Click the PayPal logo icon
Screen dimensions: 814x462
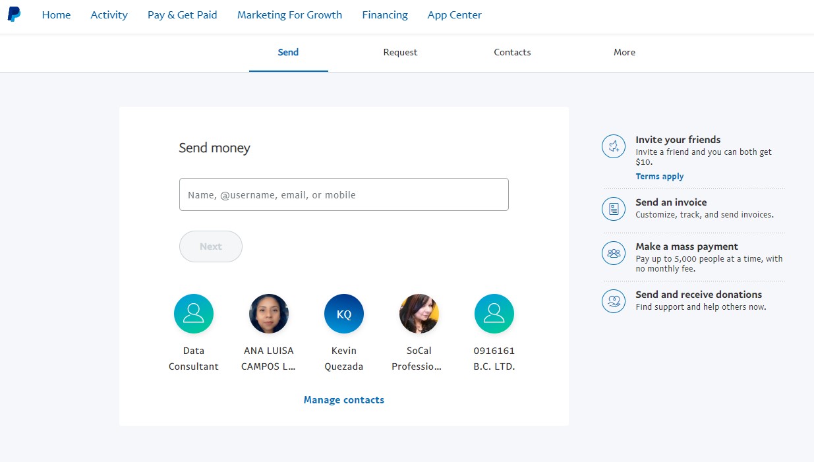(14, 14)
